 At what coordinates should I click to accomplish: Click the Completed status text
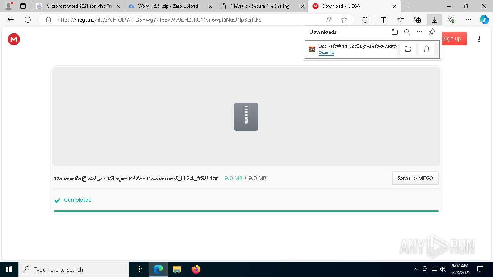click(77, 200)
